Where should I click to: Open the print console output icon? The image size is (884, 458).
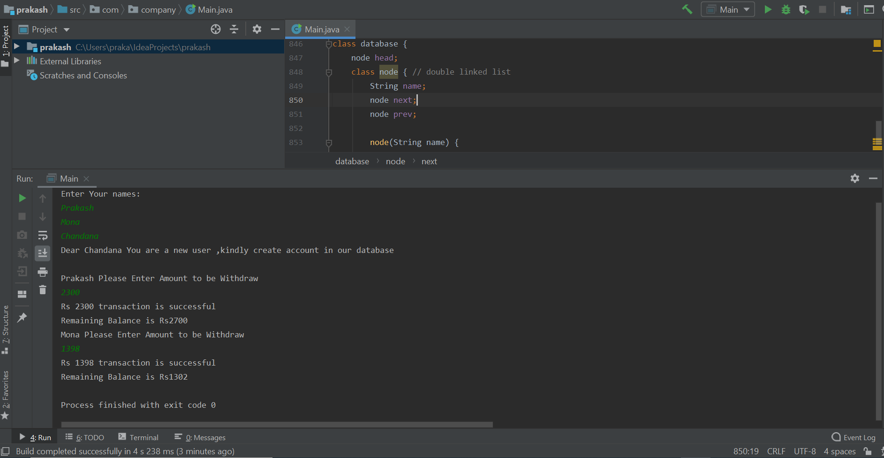pyautogui.click(x=43, y=271)
